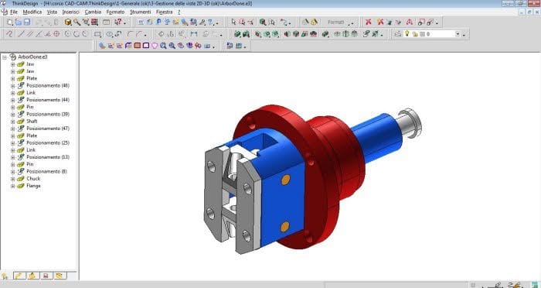Open the Cambia menu
Image resolution: width=541 pixels, height=288 pixels.
tap(93, 12)
